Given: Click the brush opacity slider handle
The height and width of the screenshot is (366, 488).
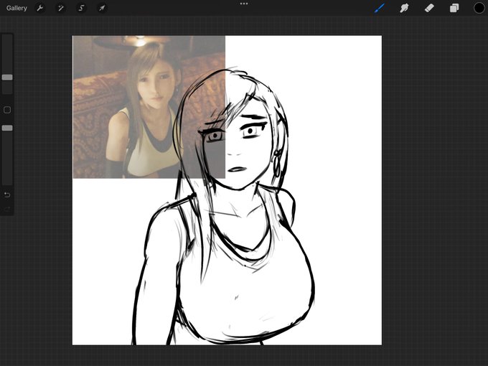Looking at the screenshot, I should click(7, 128).
